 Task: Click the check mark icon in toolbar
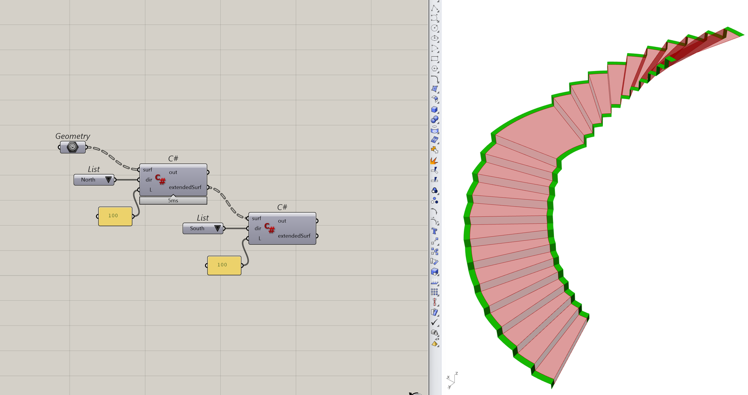point(434,322)
